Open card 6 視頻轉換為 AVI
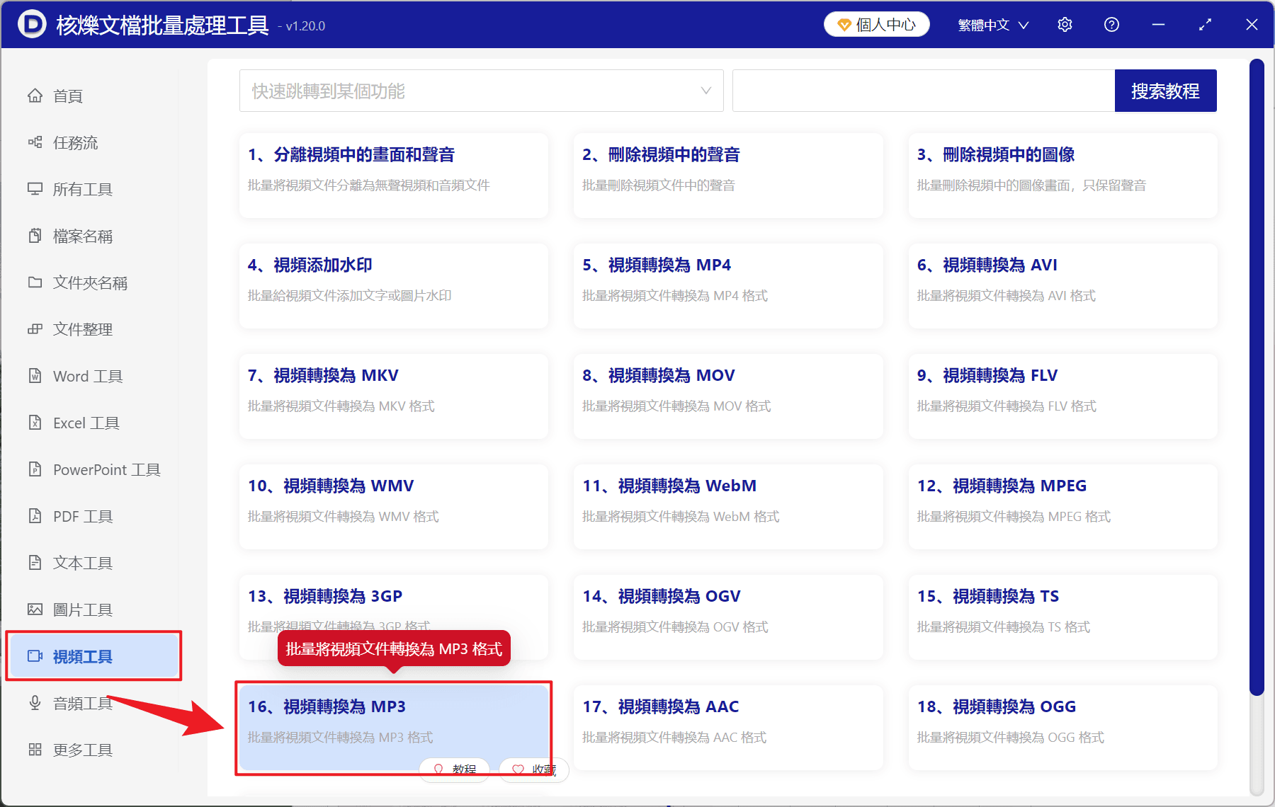Screen dimensions: 1275x807 tap(1062, 285)
